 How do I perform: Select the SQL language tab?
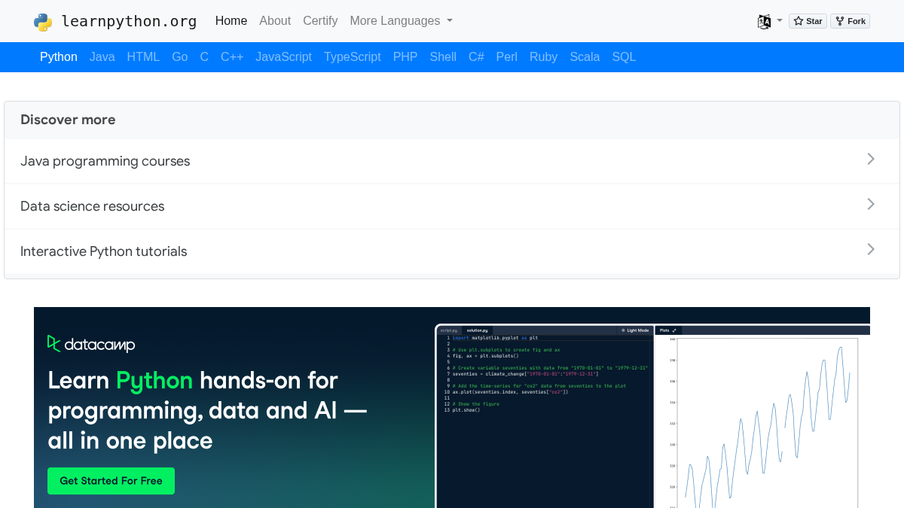coord(624,57)
